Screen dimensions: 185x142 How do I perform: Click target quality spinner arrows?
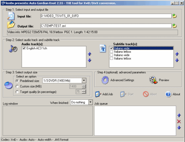(x=84, y=92)
